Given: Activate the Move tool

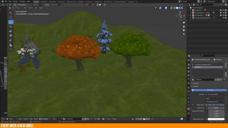Looking at the screenshot, I should pyautogui.click(x=11, y=22).
